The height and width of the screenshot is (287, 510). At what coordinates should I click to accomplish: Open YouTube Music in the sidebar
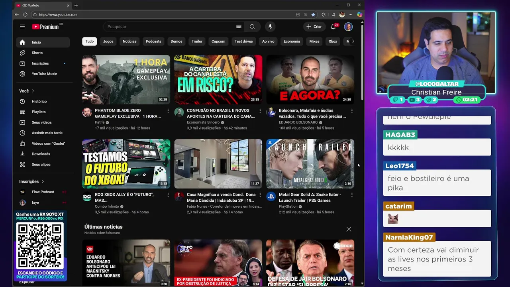(x=43, y=74)
